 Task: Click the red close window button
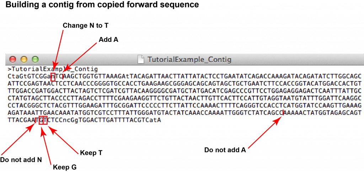coord(13,60)
